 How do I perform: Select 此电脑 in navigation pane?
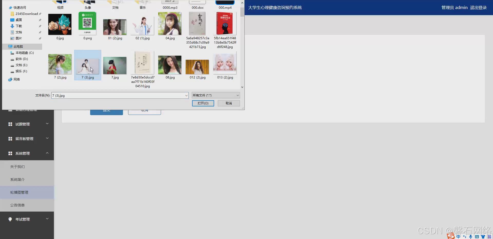tap(22, 47)
